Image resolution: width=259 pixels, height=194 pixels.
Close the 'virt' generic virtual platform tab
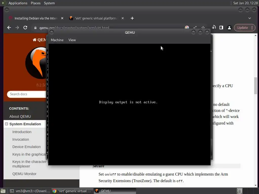(x=123, y=18)
